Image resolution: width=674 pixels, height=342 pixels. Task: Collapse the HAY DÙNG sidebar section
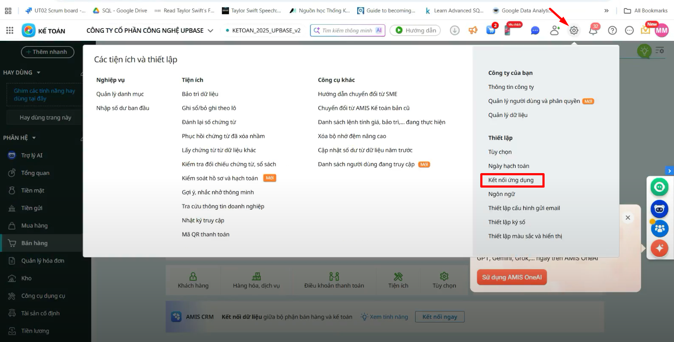[x=39, y=73]
